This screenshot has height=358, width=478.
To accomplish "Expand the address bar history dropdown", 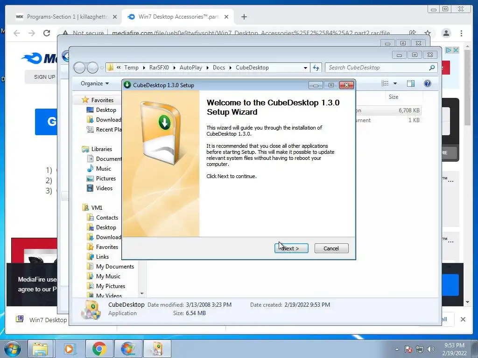I will [x=305, y=68].
